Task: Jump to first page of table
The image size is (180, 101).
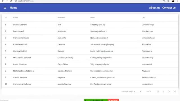Action: (158, 91)
